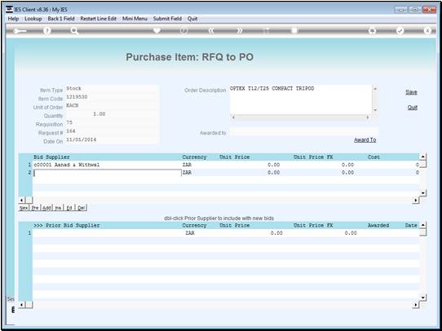Click the checkmark icon in the toolbar
The height and width of the screenshot is (331, 442).
[400, 31]
